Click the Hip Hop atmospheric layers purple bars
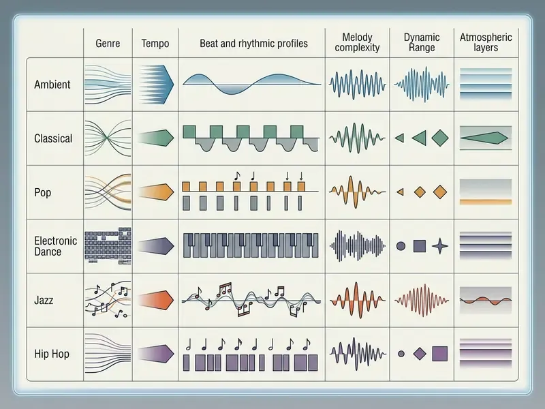Image resolution: width=545 pixels, height=409 pixels. tap(486, 353)
